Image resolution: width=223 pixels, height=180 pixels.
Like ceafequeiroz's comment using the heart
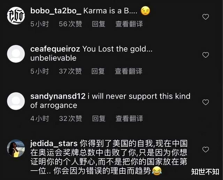(x=206, y=55)
